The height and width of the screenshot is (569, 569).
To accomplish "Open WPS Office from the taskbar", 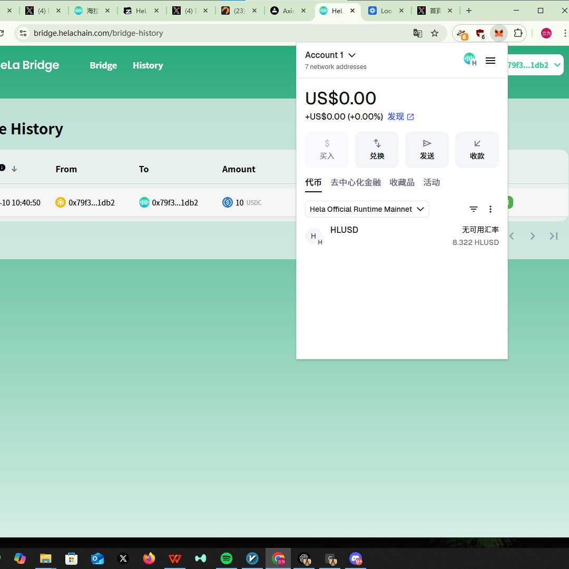I will coord(174,558).
